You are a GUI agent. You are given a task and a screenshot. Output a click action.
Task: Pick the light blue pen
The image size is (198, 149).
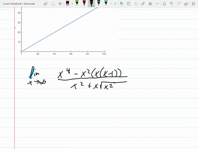[x=106, y=3]
